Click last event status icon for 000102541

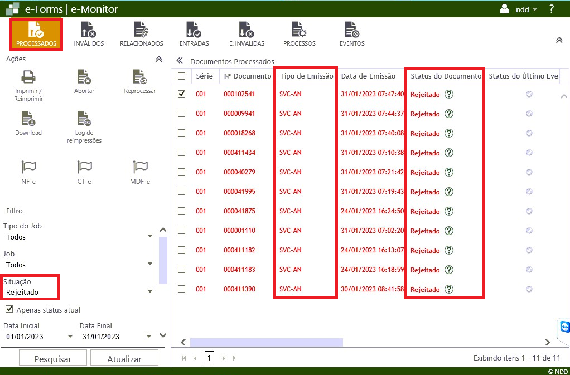tap(529, 94)
